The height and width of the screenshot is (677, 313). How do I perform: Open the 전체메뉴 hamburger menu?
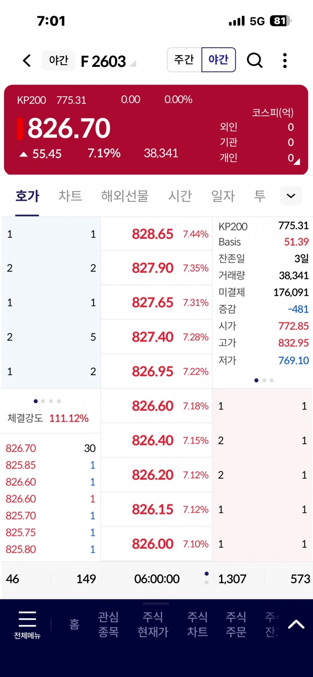[x=27, y=624]
